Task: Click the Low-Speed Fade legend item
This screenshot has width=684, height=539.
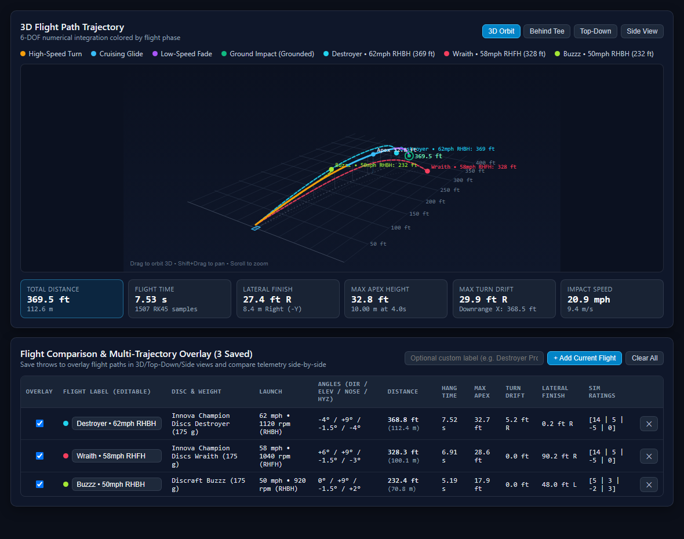Action: point(182,54)
